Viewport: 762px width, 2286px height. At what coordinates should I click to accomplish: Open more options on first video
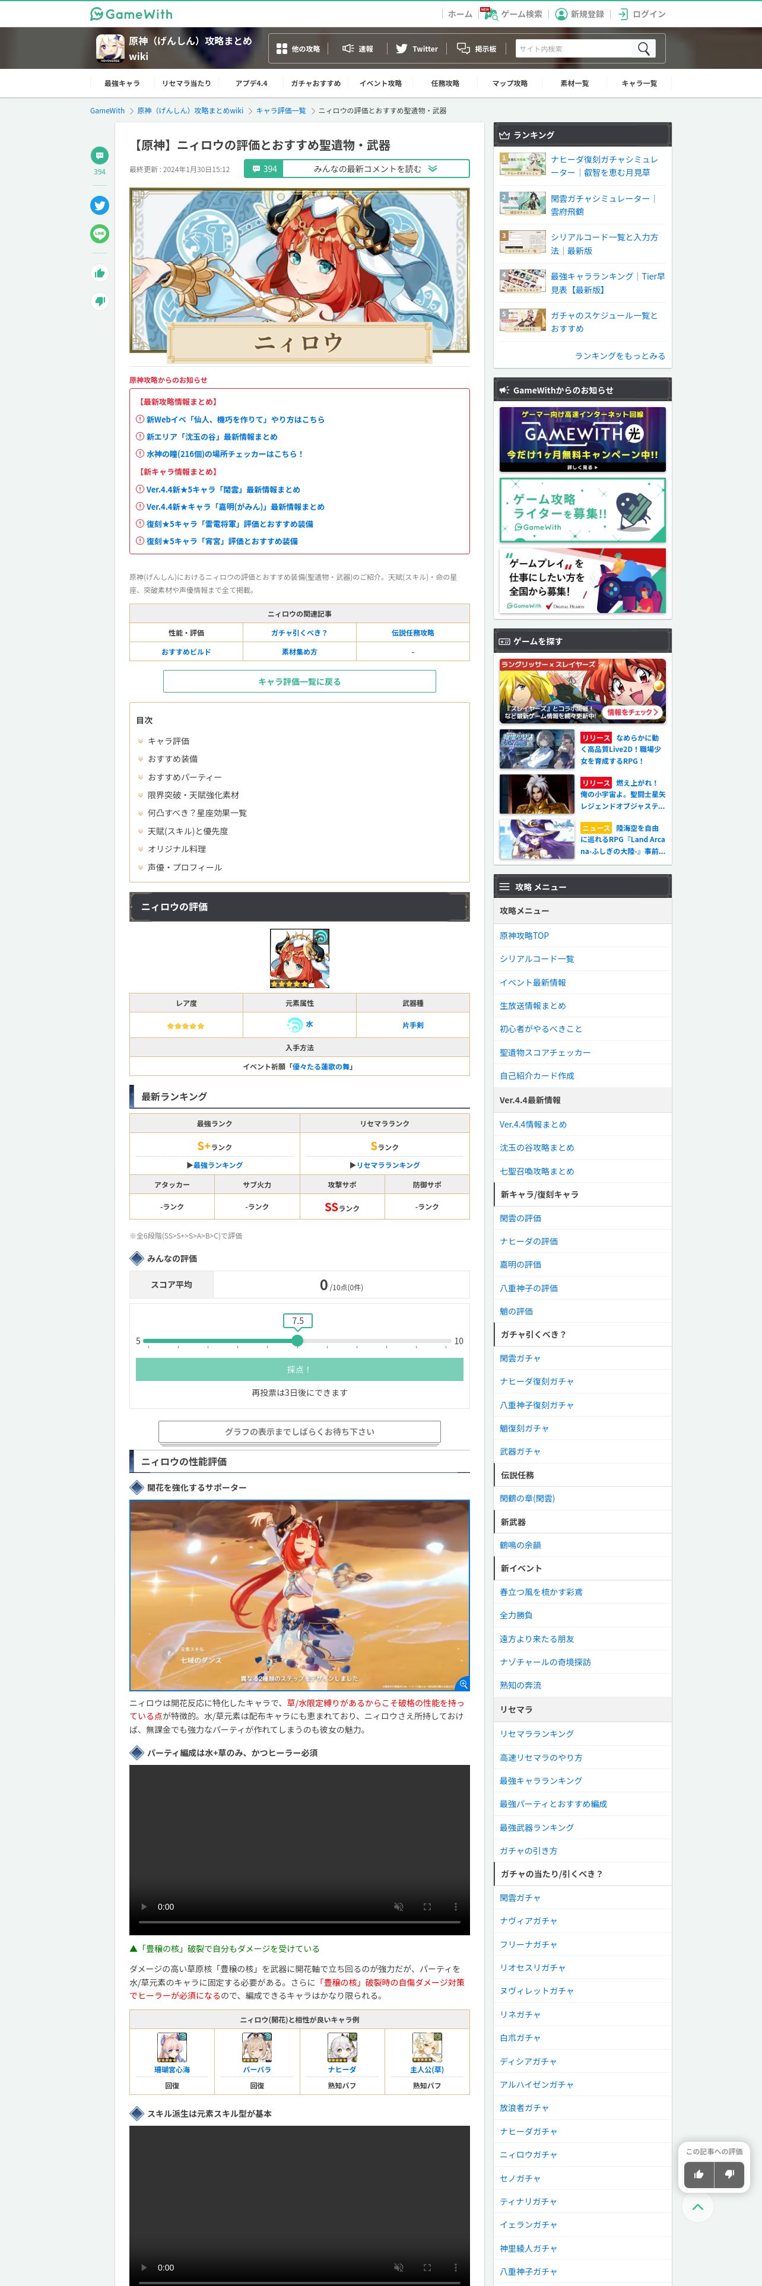(455, 1906)
